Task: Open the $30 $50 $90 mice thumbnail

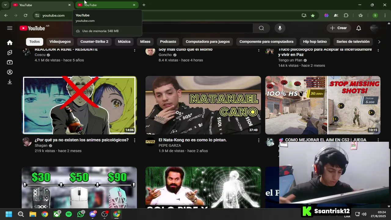Action: click(x=79, y=187)
